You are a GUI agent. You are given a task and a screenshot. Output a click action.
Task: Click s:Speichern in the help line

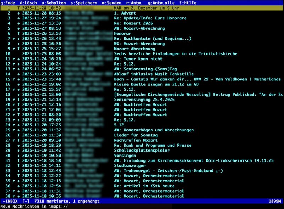point(84,2)
